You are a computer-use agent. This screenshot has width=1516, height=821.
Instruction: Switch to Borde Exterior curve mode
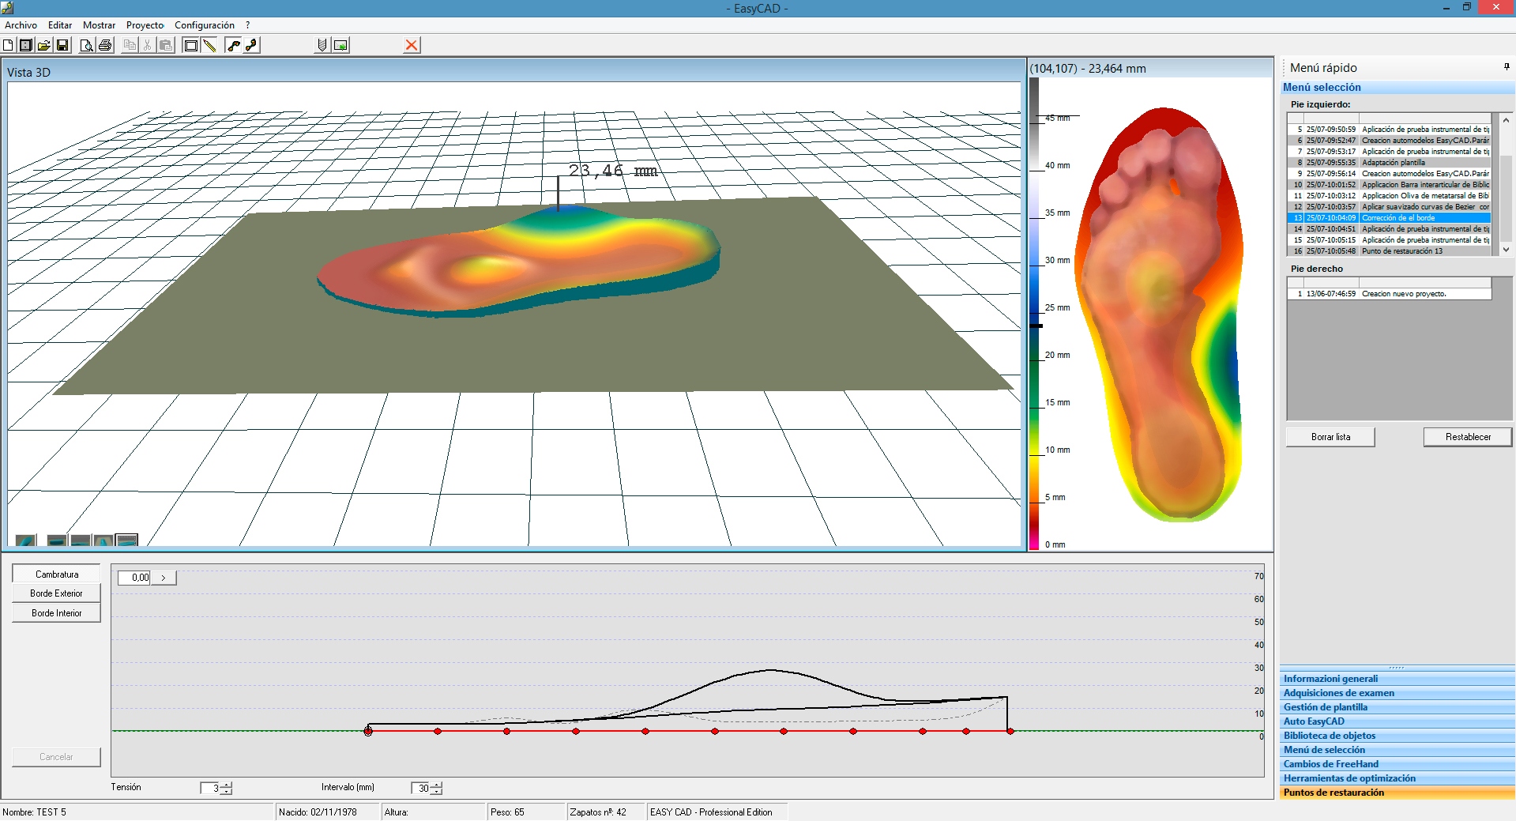(56, 593)
